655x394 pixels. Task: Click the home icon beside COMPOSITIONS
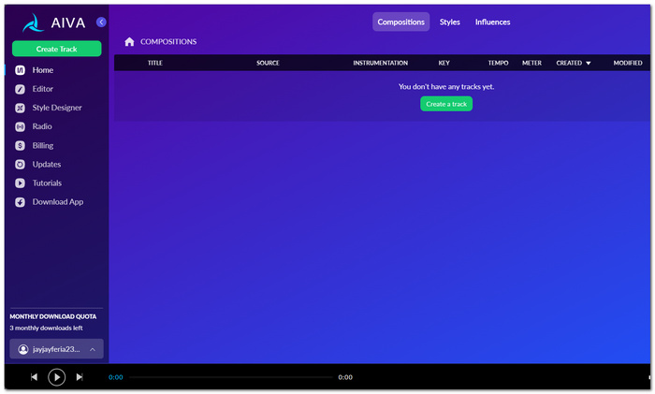129,42
